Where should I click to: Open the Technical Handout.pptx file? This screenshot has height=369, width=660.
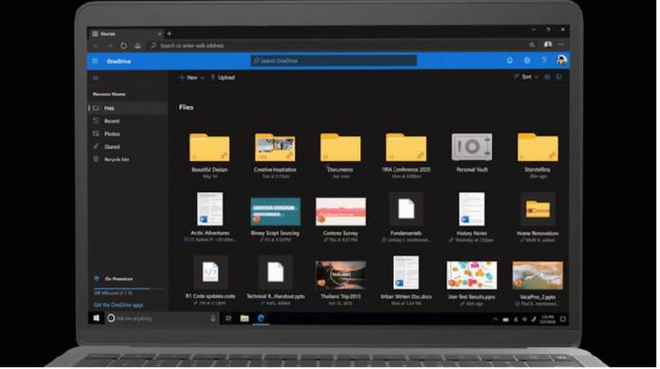point(275,272)
